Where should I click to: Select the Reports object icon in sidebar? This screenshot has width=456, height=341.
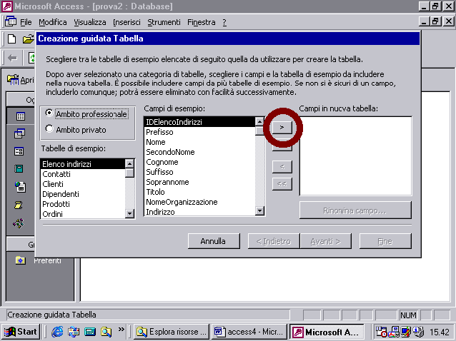click(19, 168)
